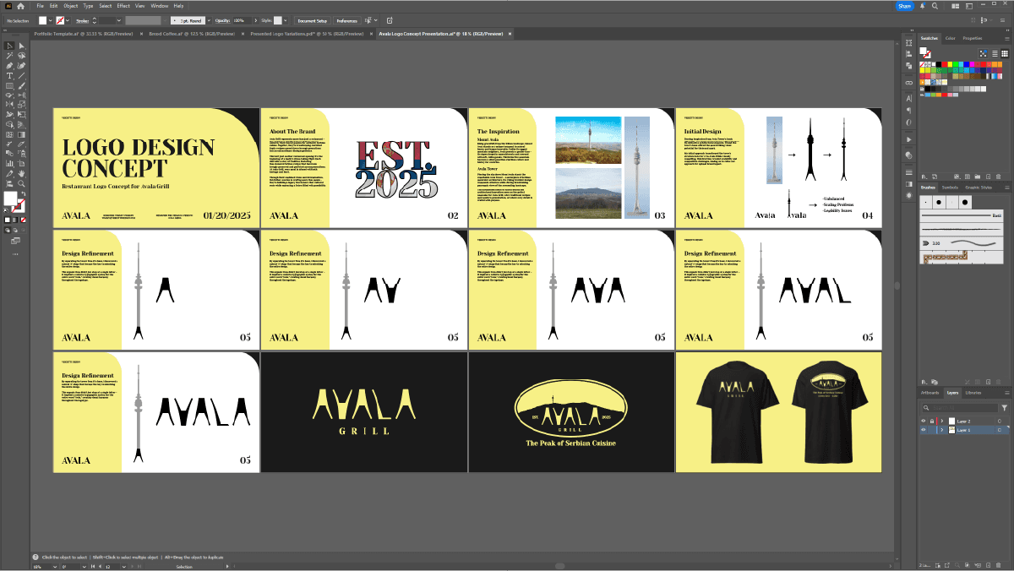Expand the Opacity value arrow

tap(256, 20)
